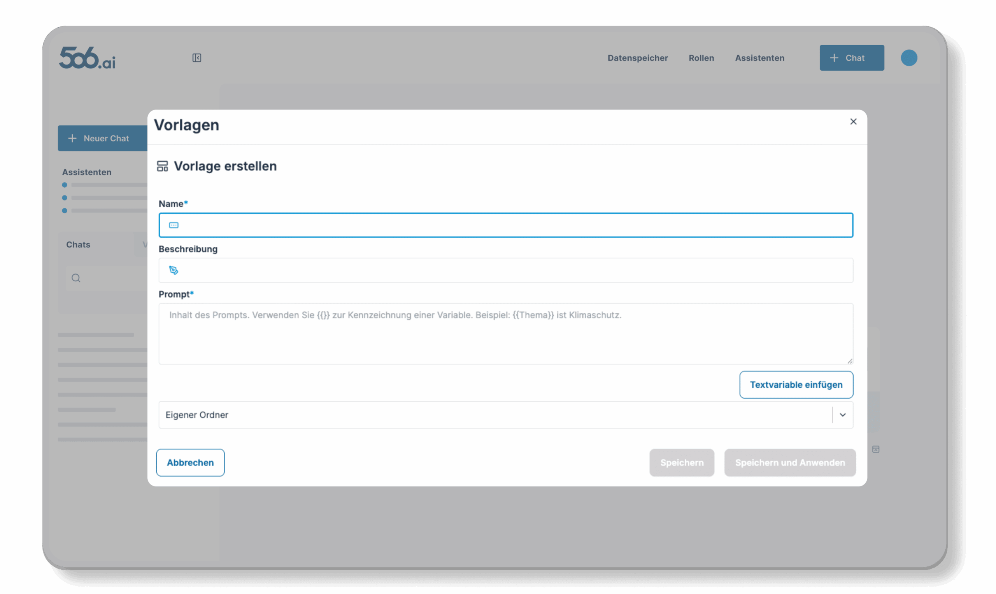
Task: Click the sidebar collapse icon
Action: (x=196, y=58)
